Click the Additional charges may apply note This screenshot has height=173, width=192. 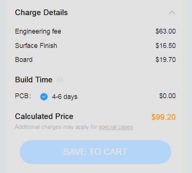point(74,127)
